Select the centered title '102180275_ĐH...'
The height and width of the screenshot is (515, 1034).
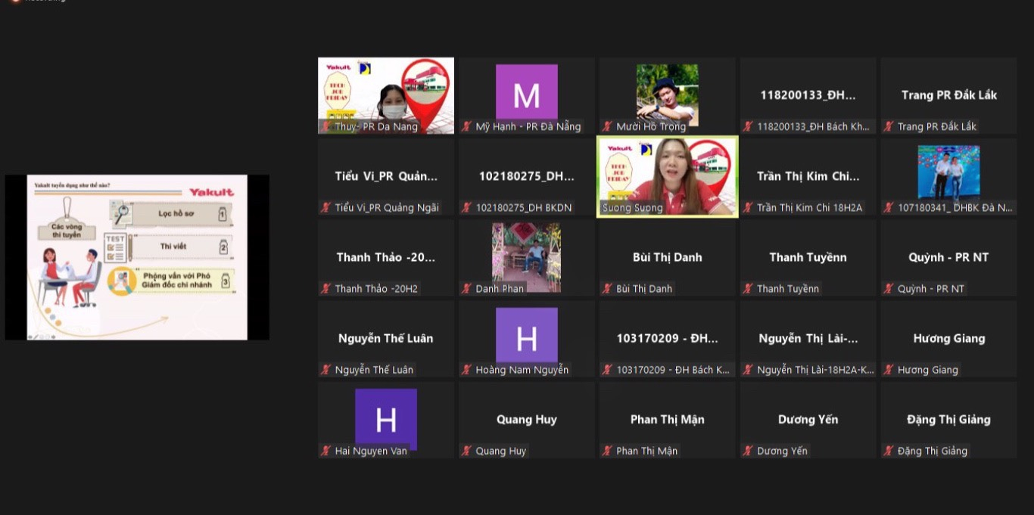527,176
